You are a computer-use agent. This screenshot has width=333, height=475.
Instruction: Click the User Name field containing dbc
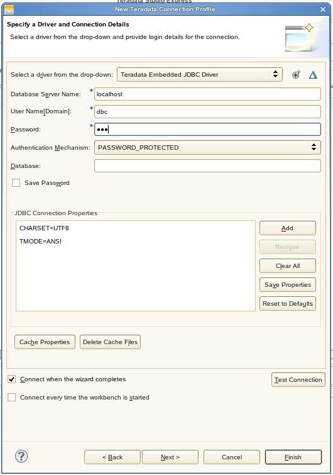pos(207,111)
